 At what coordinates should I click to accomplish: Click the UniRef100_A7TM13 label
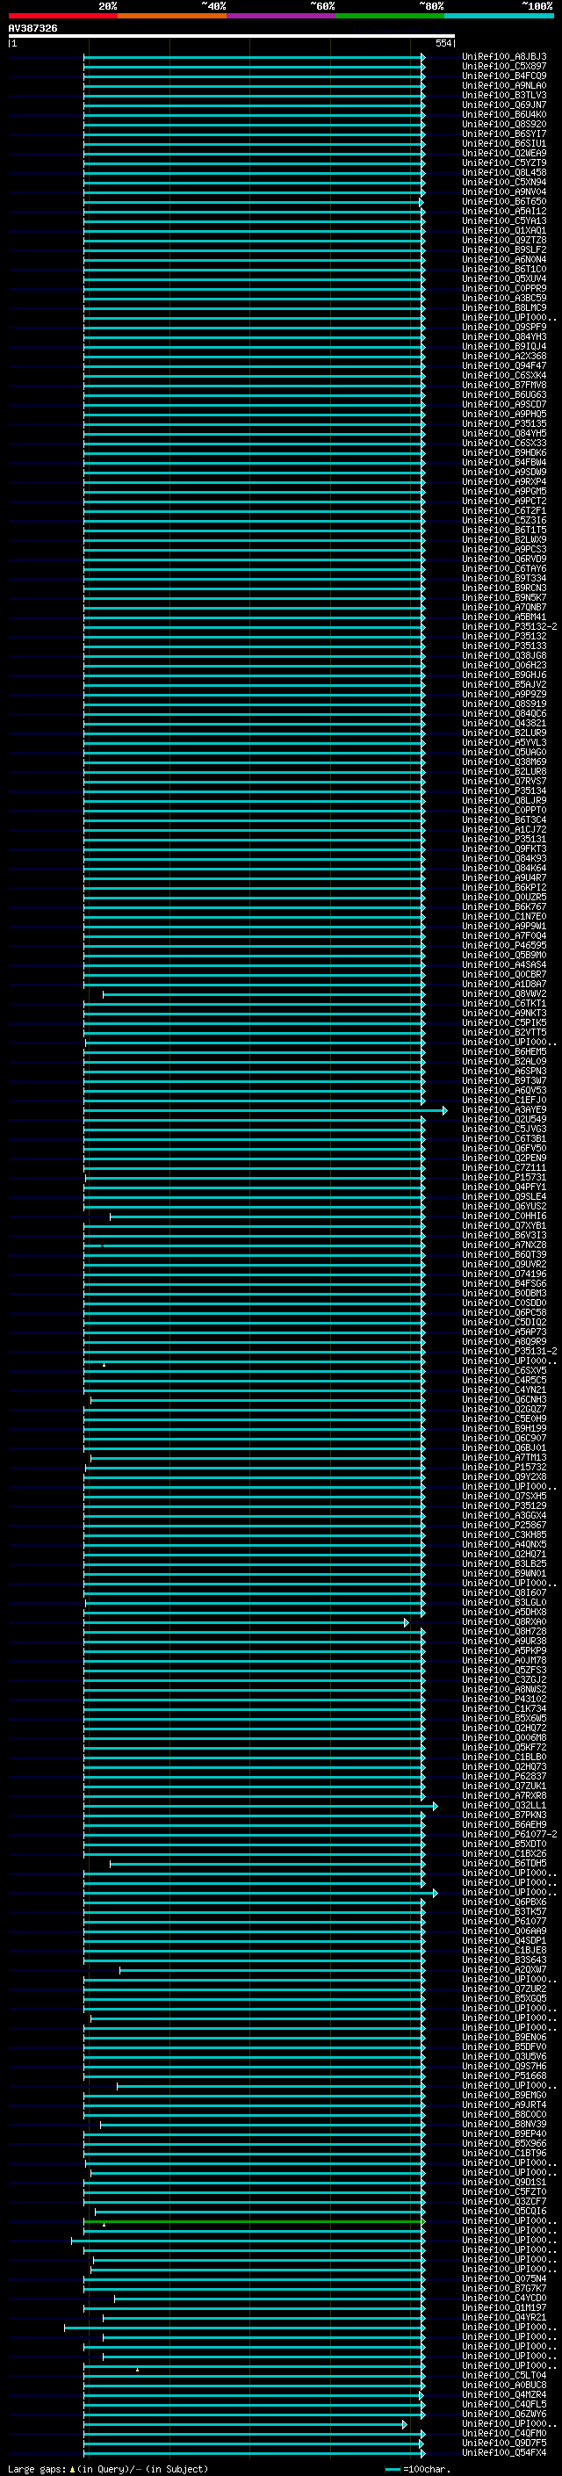tap(504, 1458)
